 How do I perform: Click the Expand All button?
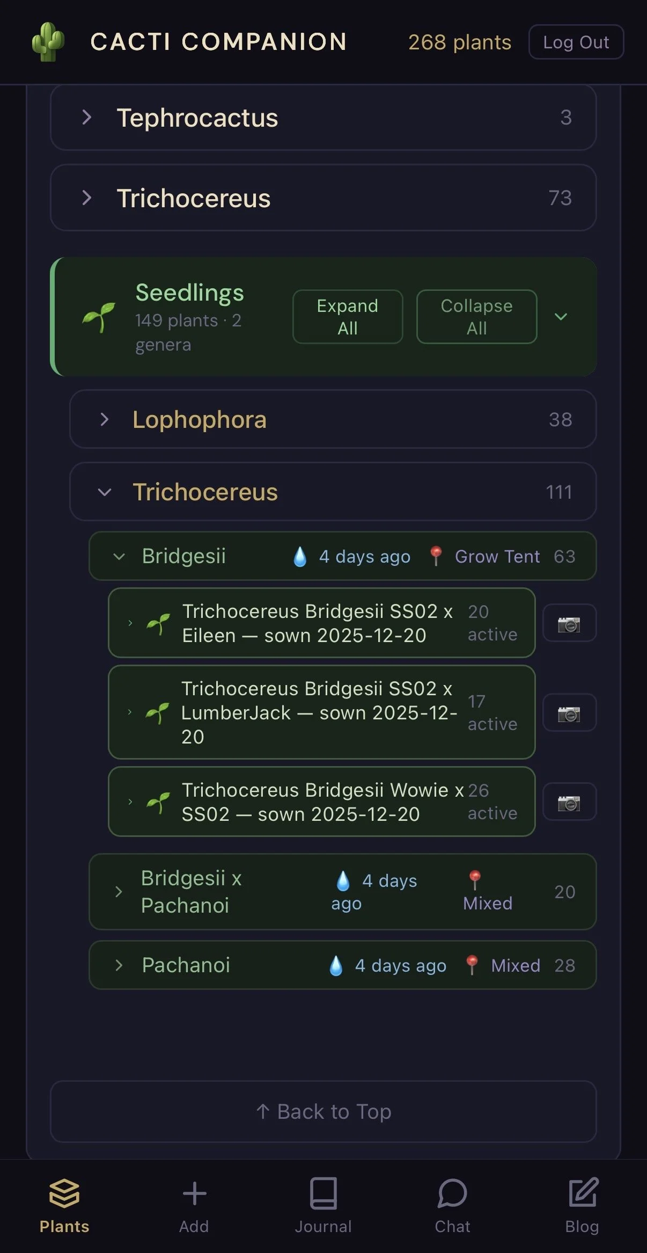348,317
